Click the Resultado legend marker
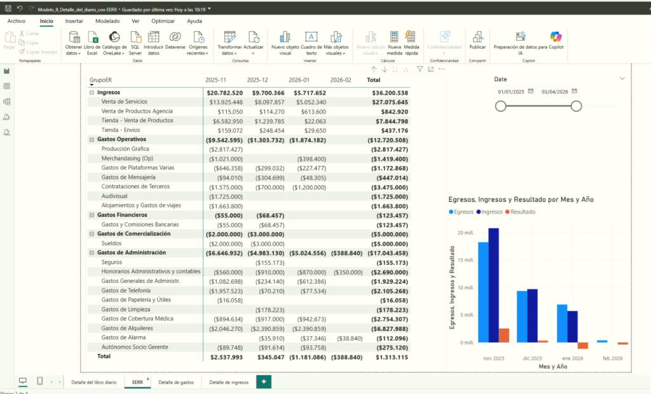The height and width of the screenshot is (394, 651). pyautogui.click(x=507, y=212)
